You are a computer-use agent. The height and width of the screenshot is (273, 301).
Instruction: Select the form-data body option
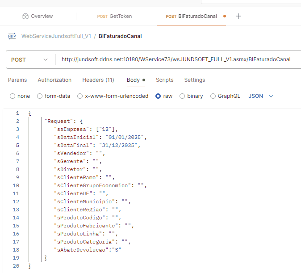[x=40, y=96]
